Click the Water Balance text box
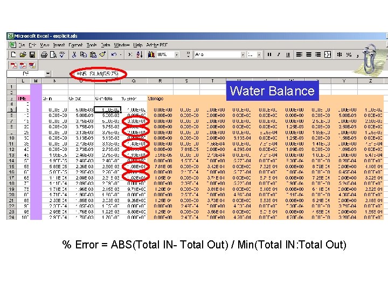The width and height of the screenshot is (388, 291). click(x=273, y=91)
